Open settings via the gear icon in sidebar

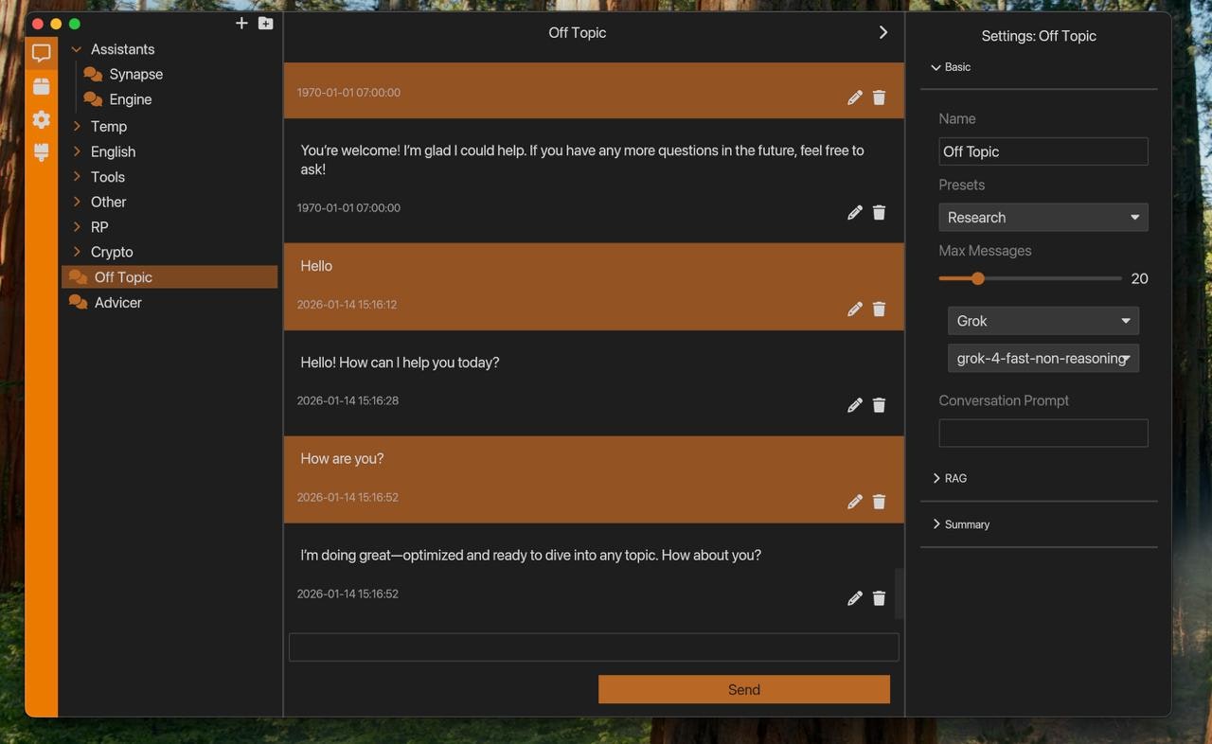(x=41, y=119)
